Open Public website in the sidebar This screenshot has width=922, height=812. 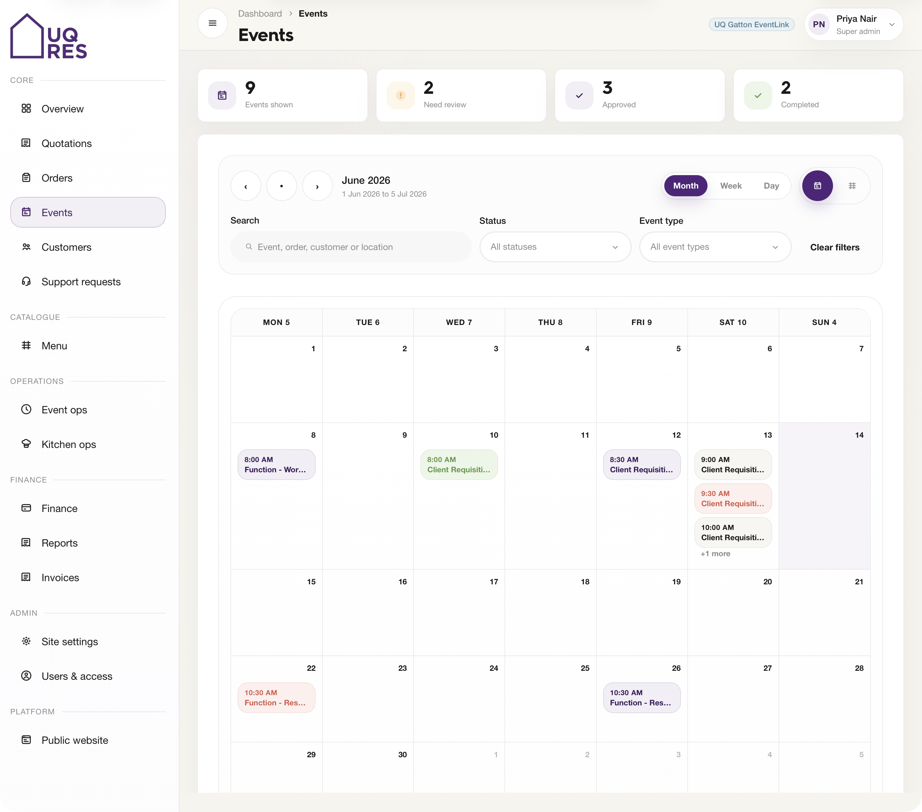coord(88,740)
